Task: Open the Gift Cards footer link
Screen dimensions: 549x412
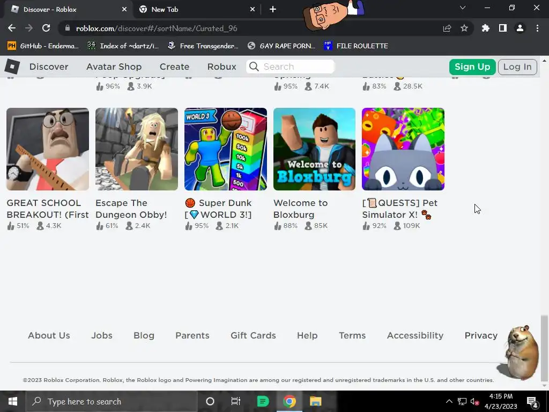Action: [253, 335]
